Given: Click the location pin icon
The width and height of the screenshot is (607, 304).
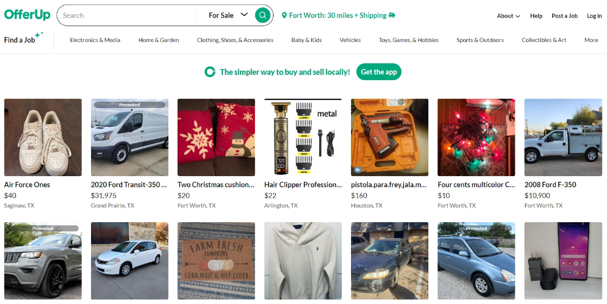Looking at the screenshot, I should click(284, 16).
